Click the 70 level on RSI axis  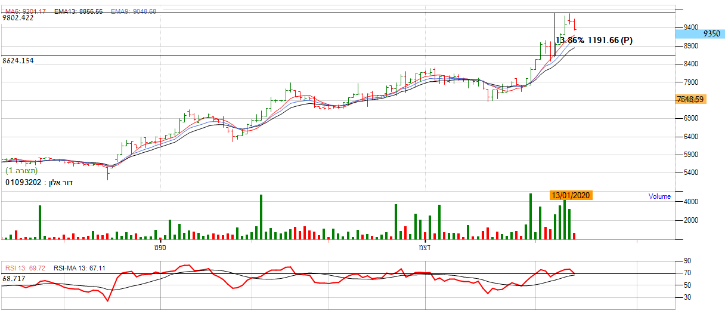click(687, 273)
